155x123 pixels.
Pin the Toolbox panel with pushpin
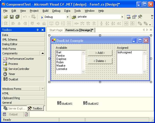coord(37,30)
